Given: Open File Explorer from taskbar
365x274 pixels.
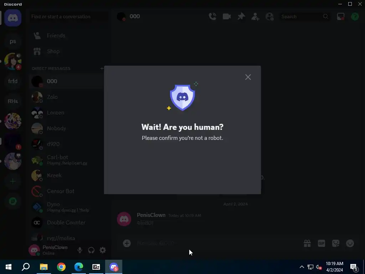Looking at the screenshot, I should click(43, 267).
